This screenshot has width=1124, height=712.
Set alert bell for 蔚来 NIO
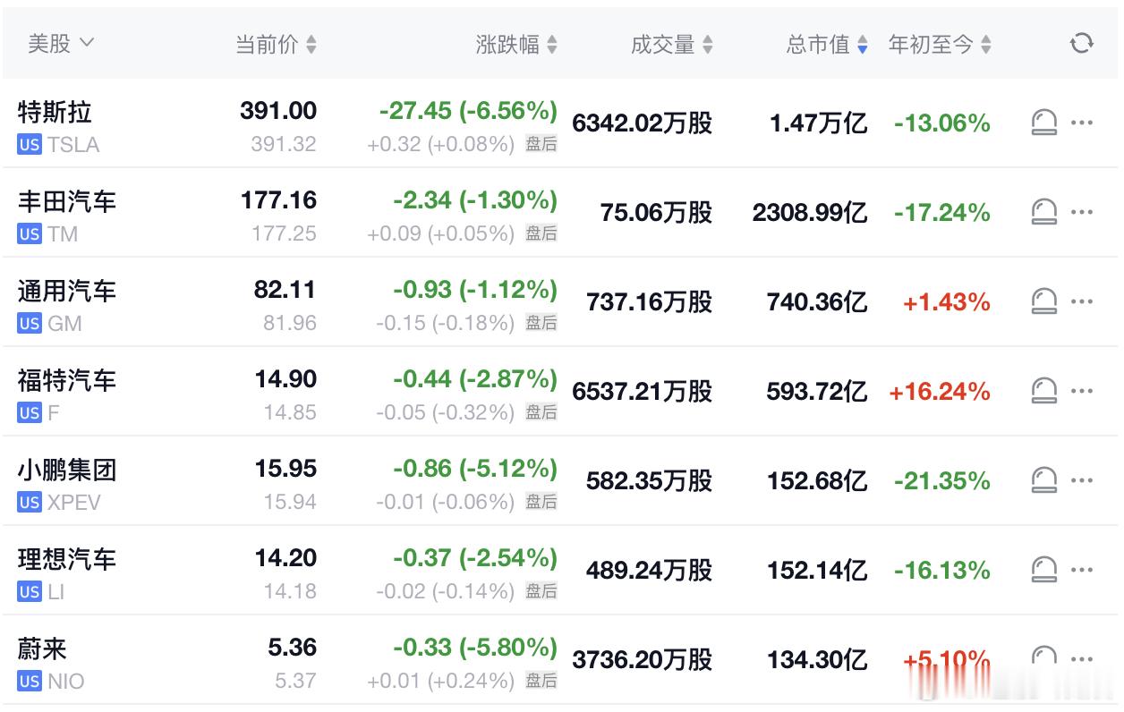point(1043,659)
